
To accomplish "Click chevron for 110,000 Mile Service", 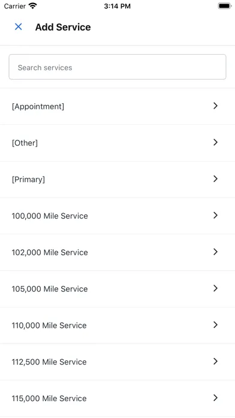I will [x=216, y=325].
